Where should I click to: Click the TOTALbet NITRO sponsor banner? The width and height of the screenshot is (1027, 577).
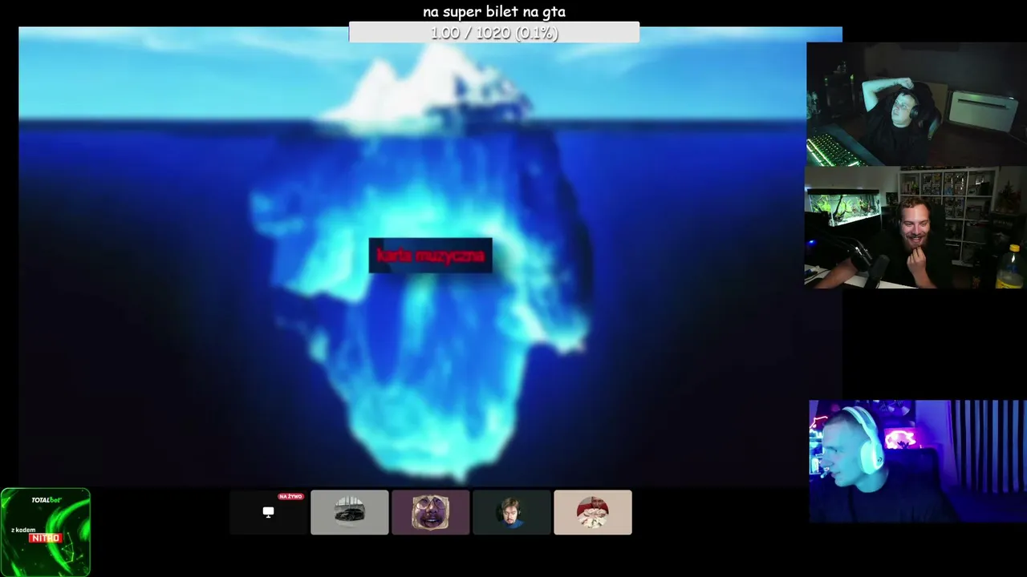[46, 532]
